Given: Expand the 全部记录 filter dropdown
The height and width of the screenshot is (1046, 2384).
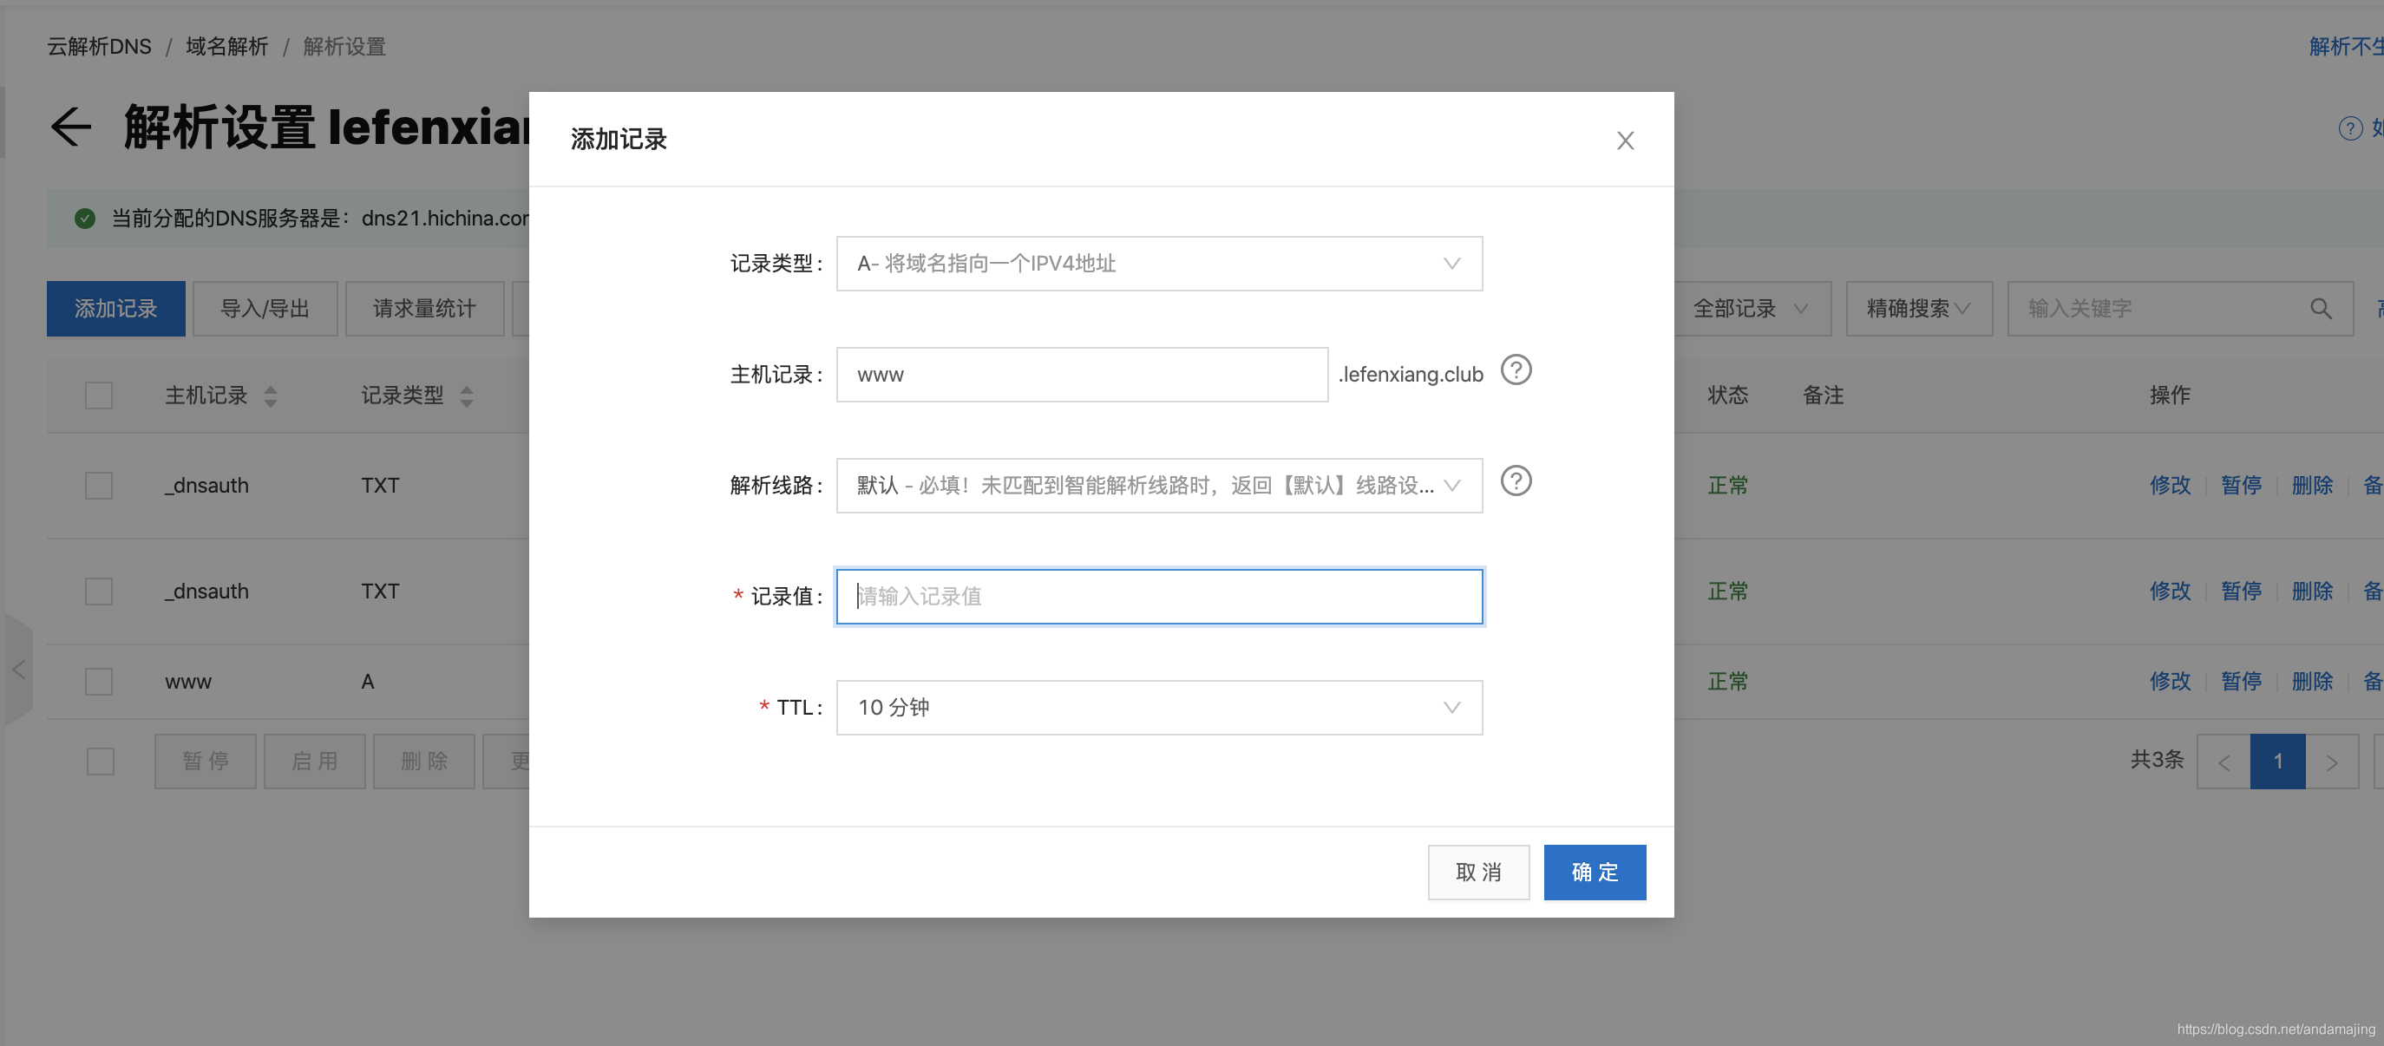Looking at the screenshot, I should (x=1750, y=308).
